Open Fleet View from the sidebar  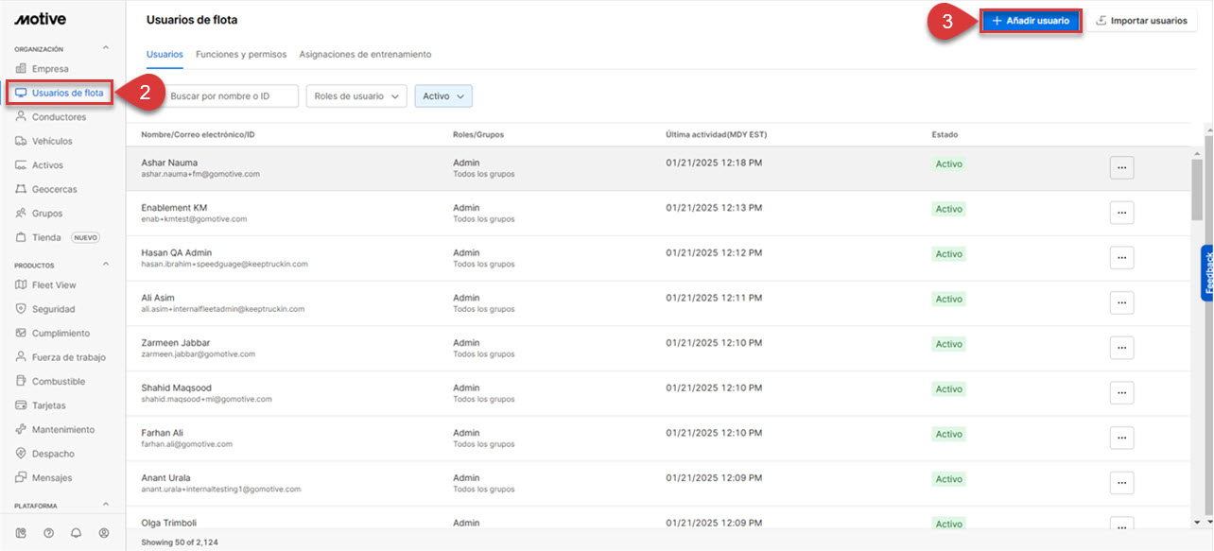pyautogui.click(x=53, y=284)
